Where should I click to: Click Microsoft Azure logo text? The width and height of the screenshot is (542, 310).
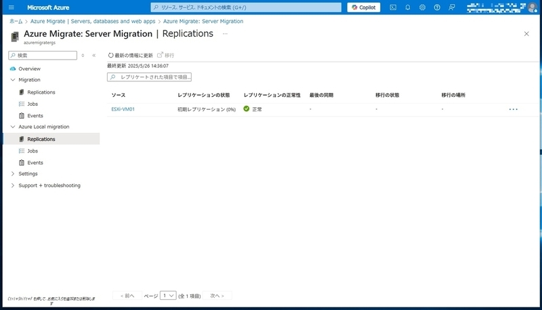[x=48, y=7]
